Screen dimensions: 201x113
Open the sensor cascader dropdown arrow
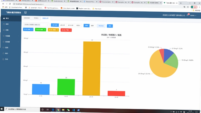[x=47, y=25]
